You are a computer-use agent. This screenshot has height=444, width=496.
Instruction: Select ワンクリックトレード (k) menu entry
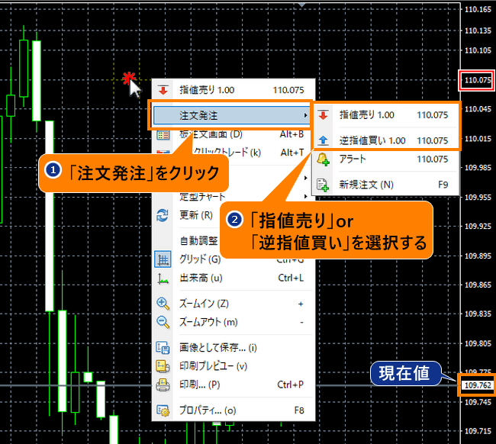234,153
